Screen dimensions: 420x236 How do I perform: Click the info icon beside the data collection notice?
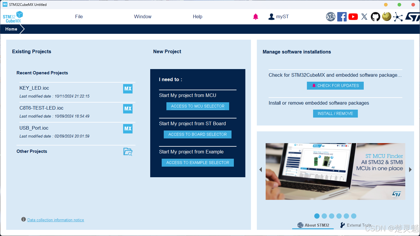coord(24,220)
